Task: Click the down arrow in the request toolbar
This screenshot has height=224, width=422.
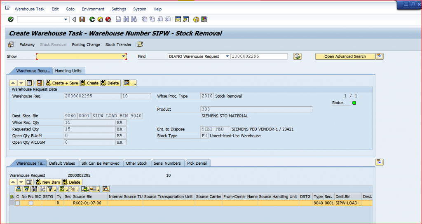Action: (21, 83)
